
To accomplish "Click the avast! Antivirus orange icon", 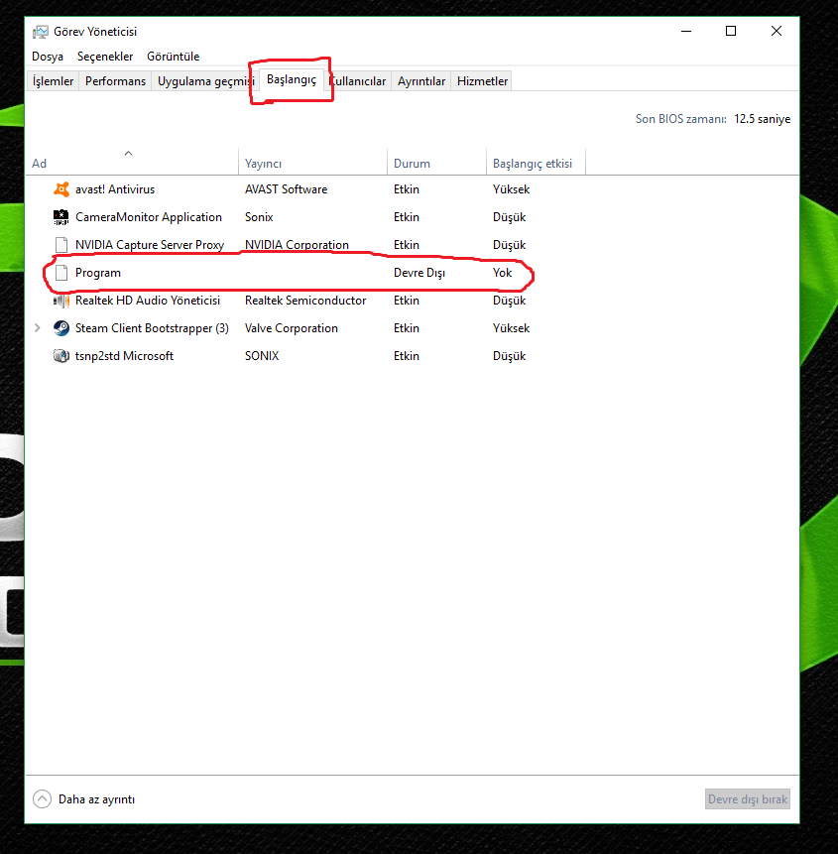I will coord(61,189).
